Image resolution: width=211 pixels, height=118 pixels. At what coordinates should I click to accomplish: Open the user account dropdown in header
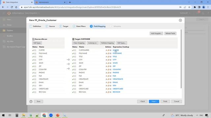tap(185, 13)
